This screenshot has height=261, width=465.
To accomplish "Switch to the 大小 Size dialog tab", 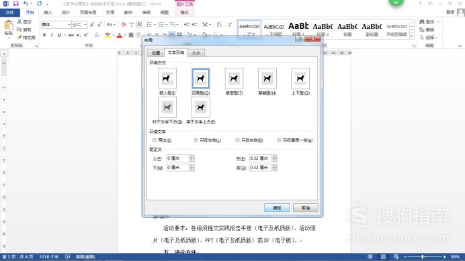I will point(196,53).
